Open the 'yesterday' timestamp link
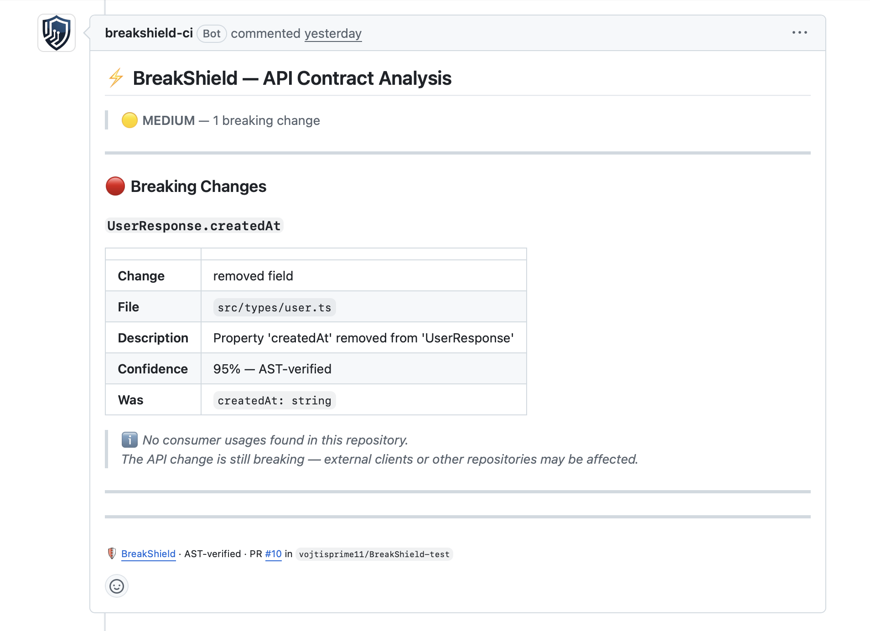This screenshot has height=631, width=870. pos(333,34)
